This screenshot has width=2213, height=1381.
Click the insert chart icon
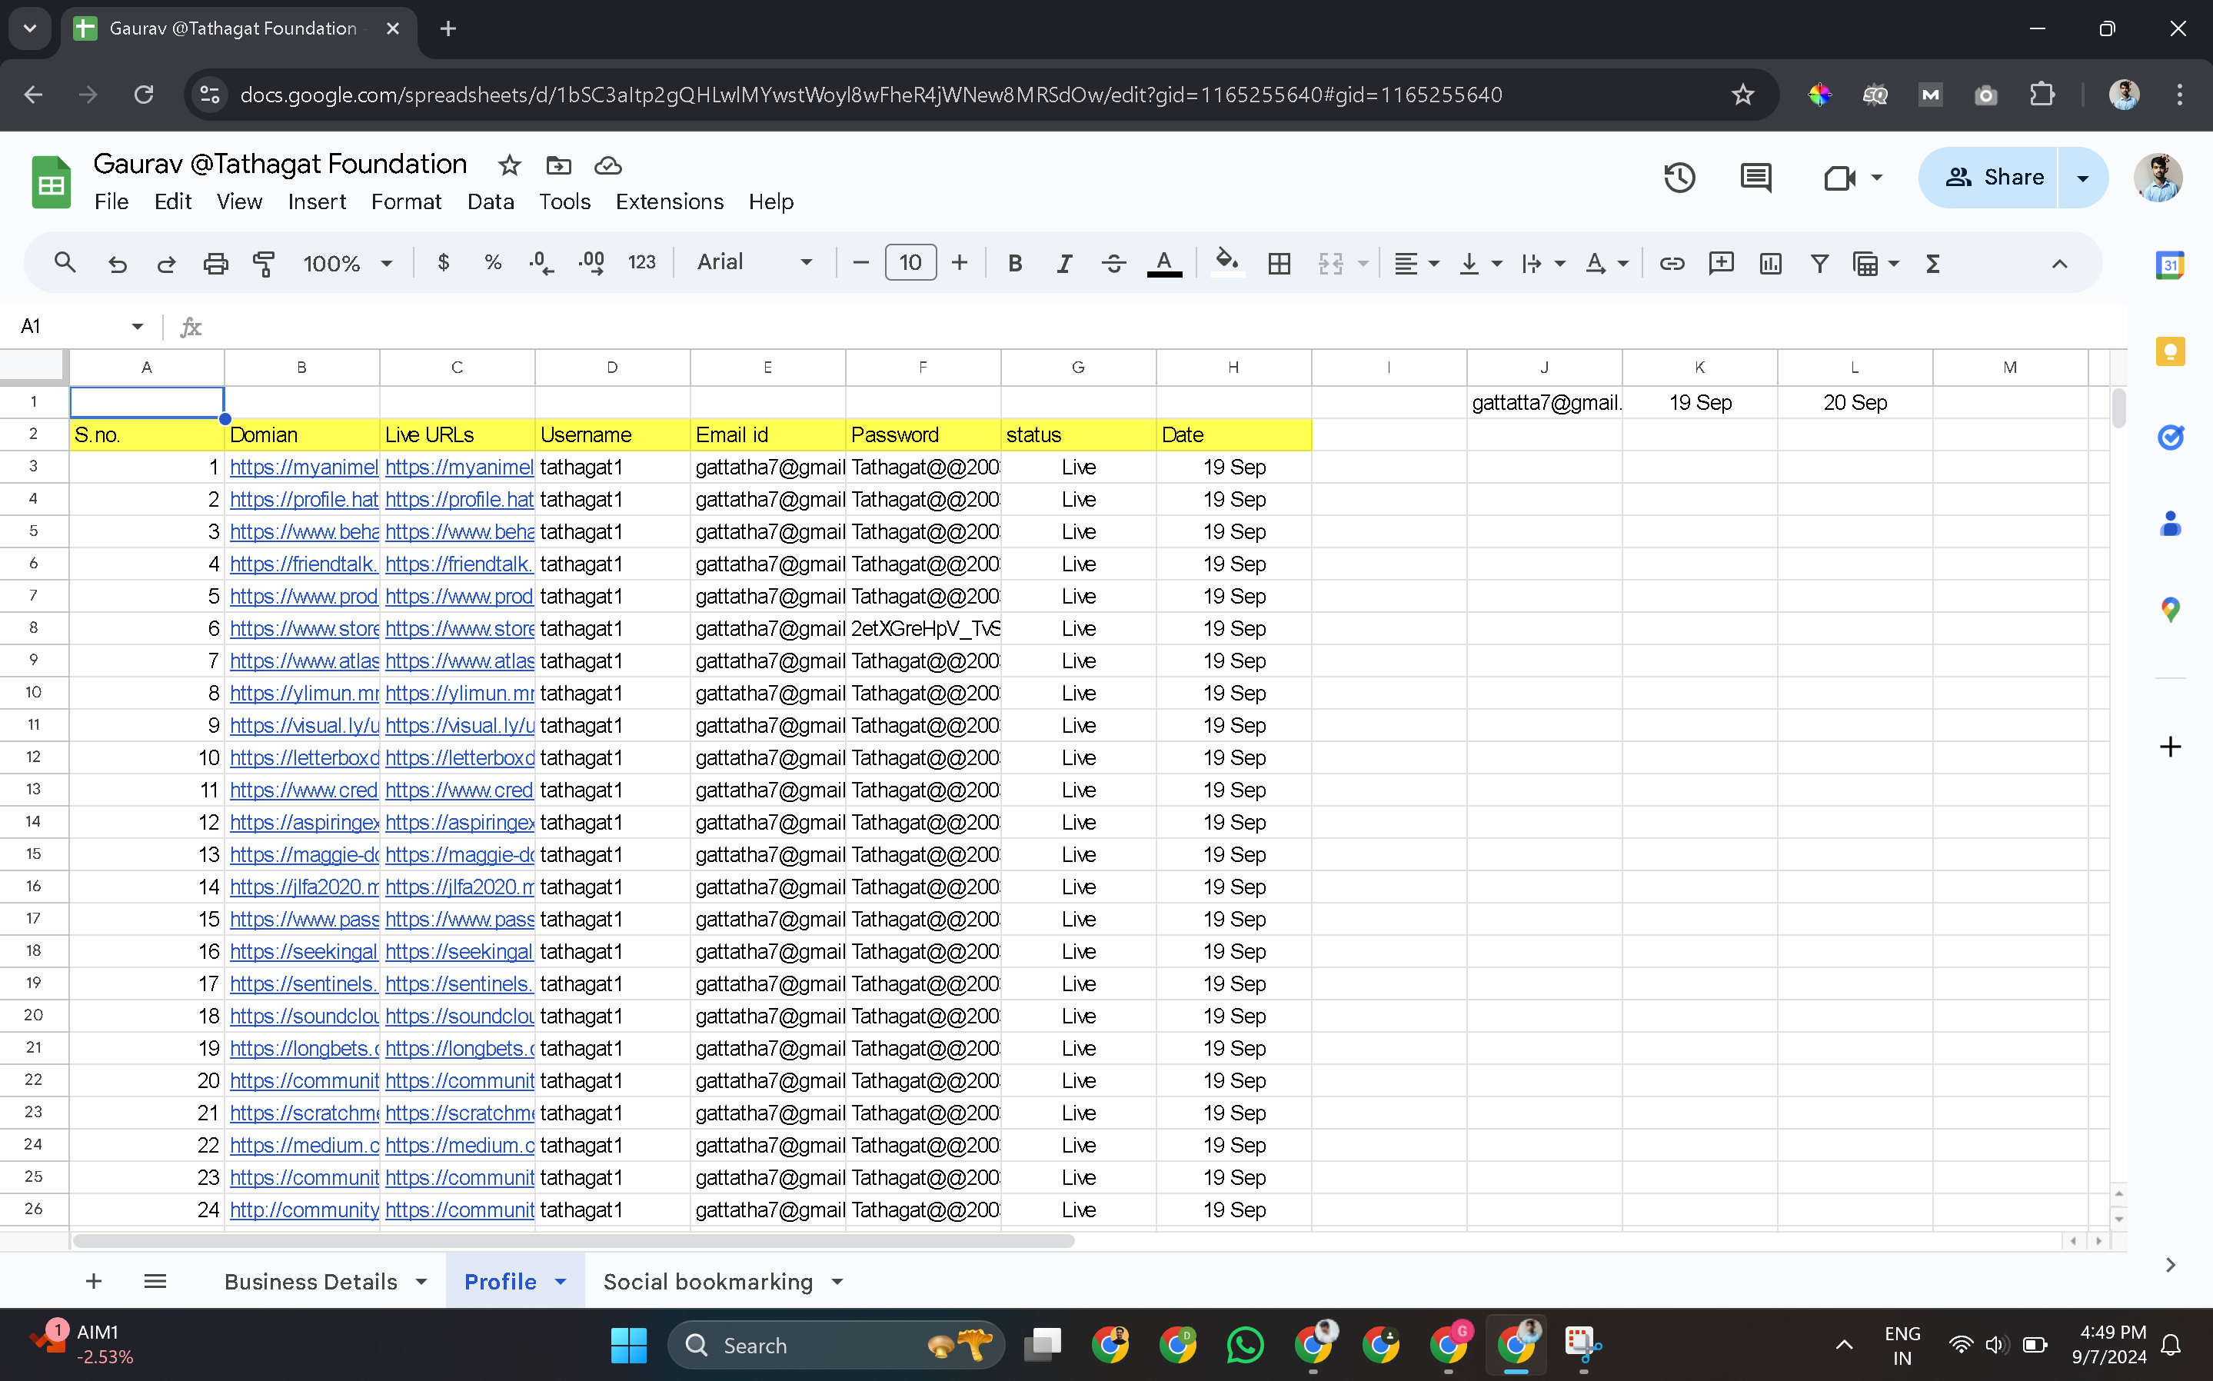[1770, 263]
